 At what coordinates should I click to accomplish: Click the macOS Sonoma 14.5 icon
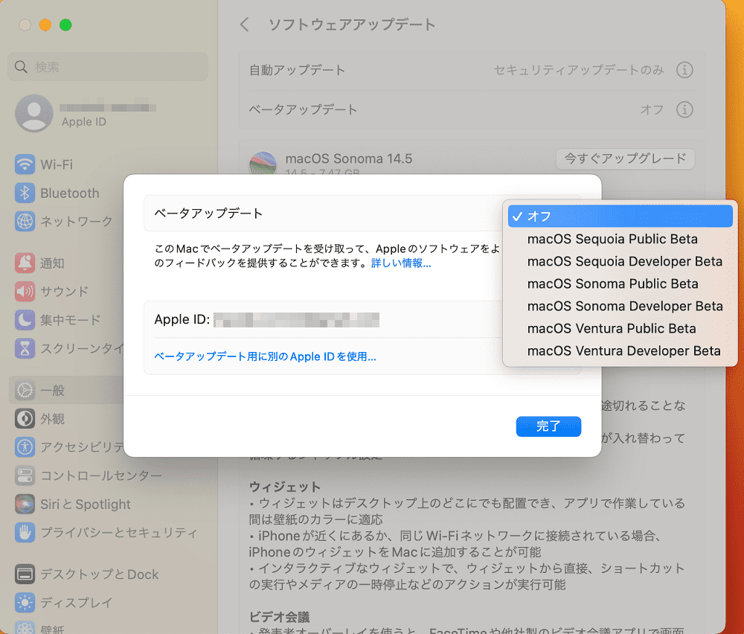click(x=263, y=163)
